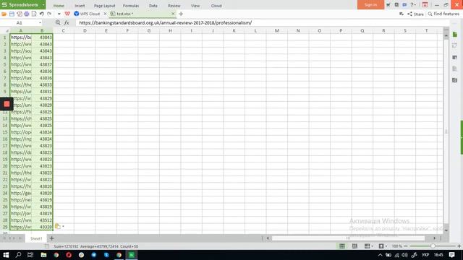Open the Home ribbon tab
Viewport: 463px width, 260px height.
(x=59, y=6)
